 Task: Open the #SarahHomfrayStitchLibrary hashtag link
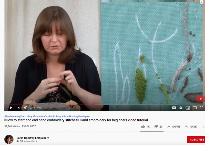[47, 116]
